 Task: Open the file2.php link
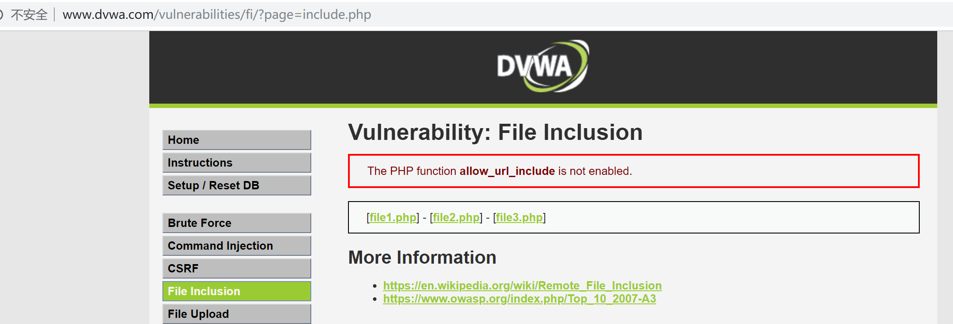tap(456, 217)
